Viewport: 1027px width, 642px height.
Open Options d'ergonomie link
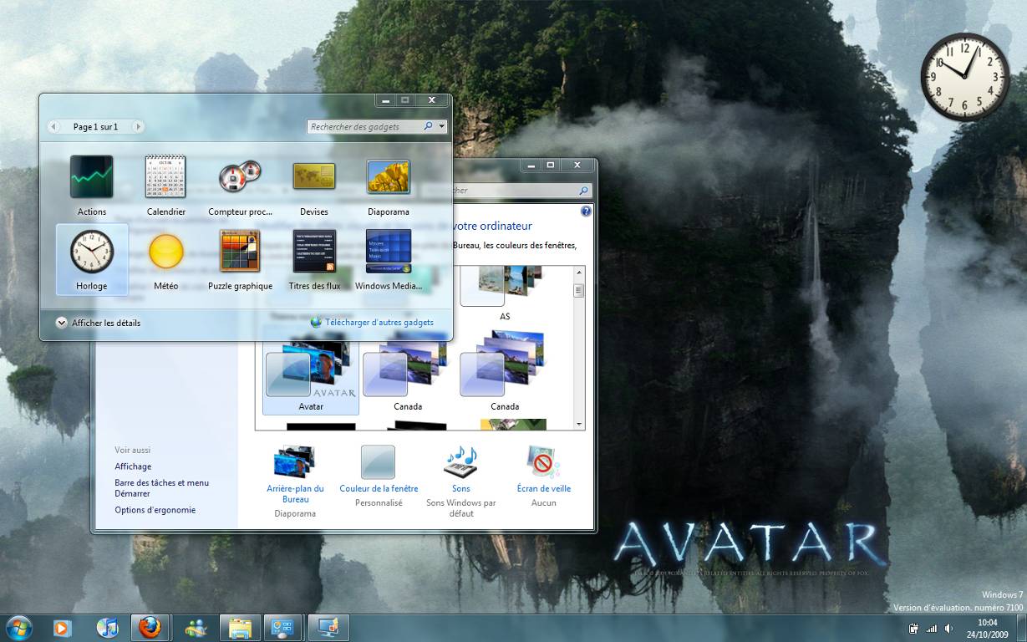tap(155, 510)
